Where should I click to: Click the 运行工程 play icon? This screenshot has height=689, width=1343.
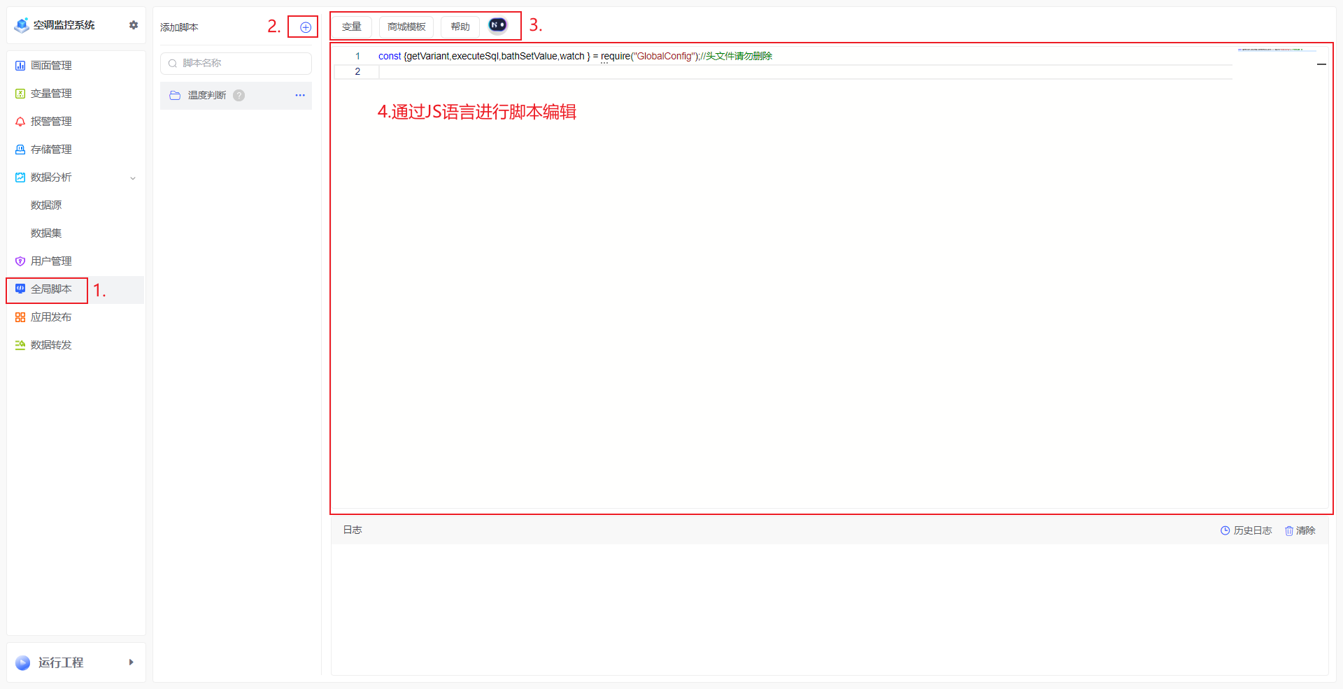pyautogui.click(x=23, y=662)
